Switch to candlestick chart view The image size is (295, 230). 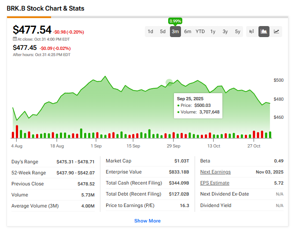click(252, 31)
